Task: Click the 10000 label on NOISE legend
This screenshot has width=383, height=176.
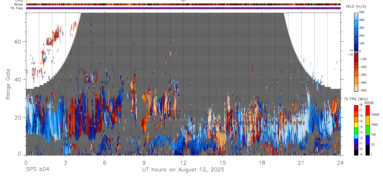Action: [x=375, y=115]
